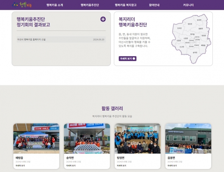Click 자세히 보기 under 배방읍
This screenshot has width=224, height=172.
tap(20, 166)
